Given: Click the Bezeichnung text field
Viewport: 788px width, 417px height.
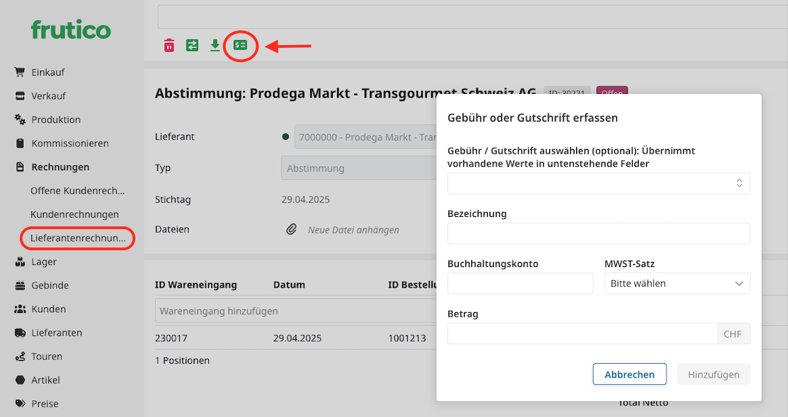Looking at the screenshot, I should [598, 234].
